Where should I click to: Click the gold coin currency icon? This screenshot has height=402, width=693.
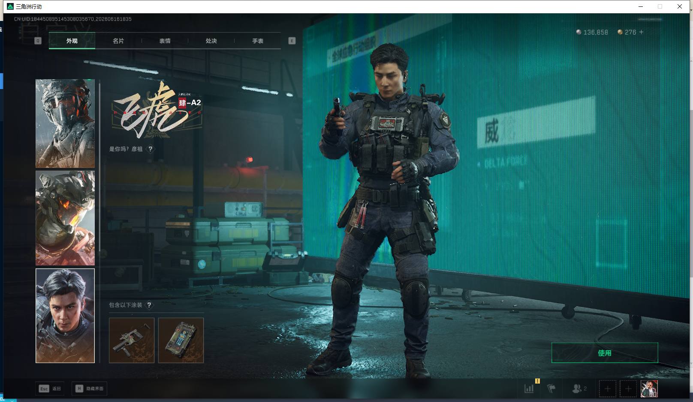[x=620, y=32]
